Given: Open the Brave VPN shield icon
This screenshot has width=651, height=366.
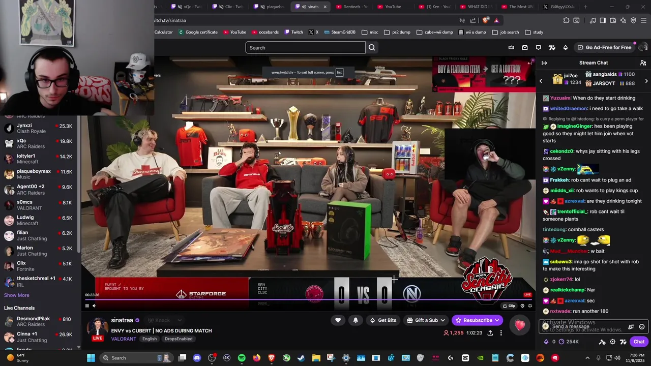Looking at the screenshot, I should pos(633,20).
